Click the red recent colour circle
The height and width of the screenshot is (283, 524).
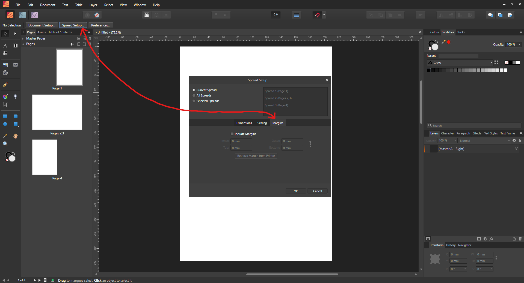(x=449, y=42)
